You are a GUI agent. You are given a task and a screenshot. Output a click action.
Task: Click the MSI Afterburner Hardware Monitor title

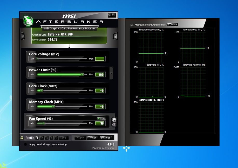point(148,25)
